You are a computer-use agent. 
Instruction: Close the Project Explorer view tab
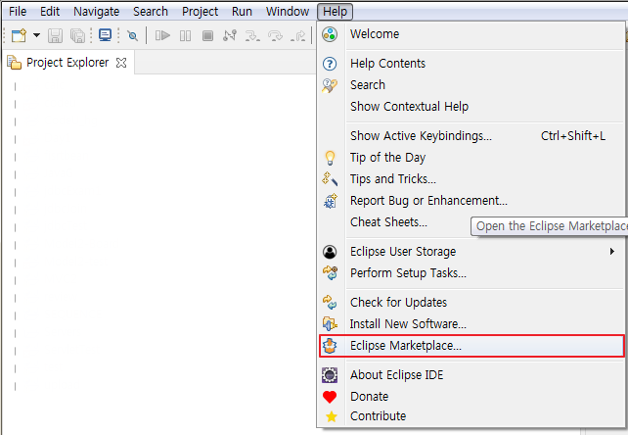121,63
